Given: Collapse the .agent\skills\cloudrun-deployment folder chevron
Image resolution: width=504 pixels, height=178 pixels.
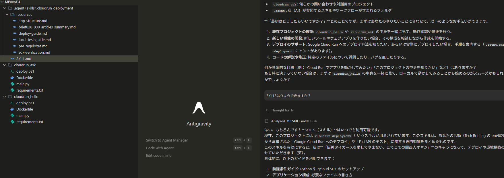Looking at the screenshot, I should point(5,8).
